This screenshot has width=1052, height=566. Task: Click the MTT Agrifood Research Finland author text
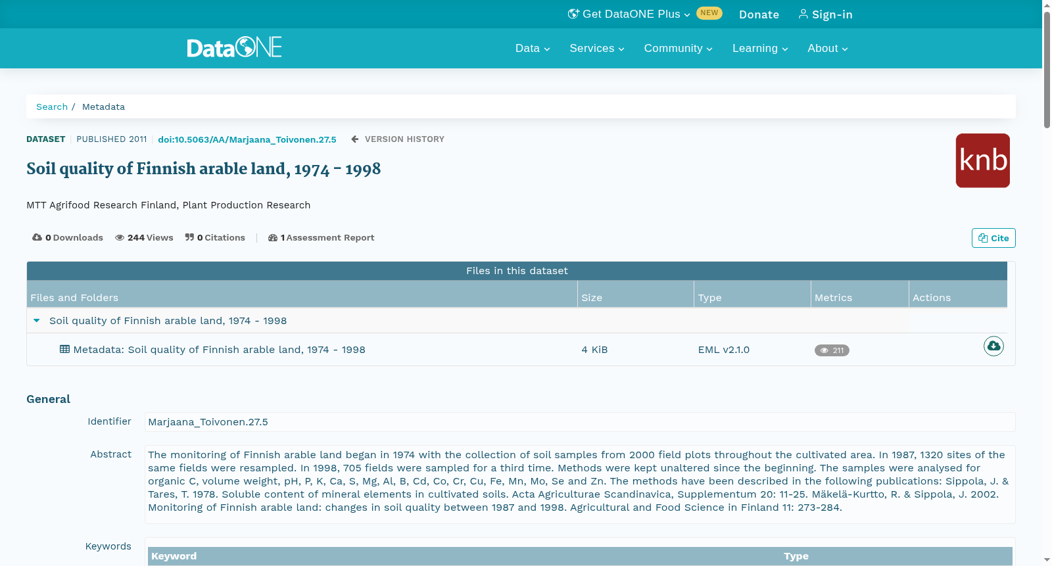tap(168, 205)
